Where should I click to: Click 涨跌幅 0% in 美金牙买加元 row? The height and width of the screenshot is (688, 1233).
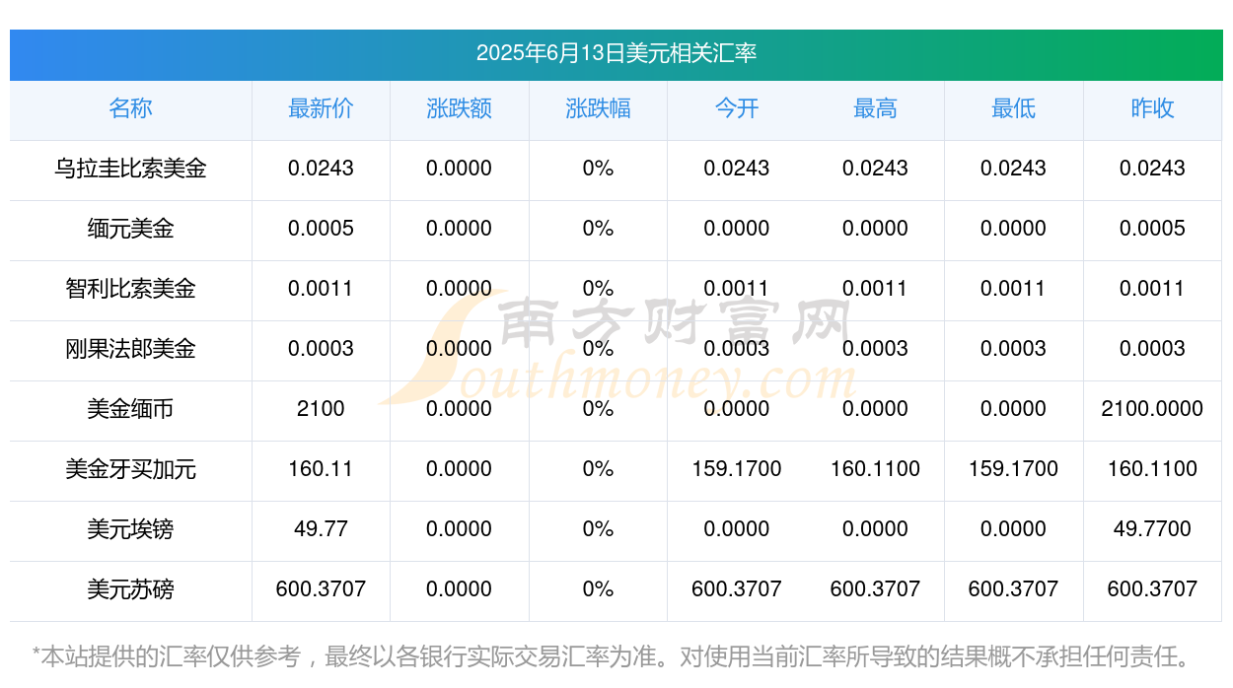click(x=598, y=469)
